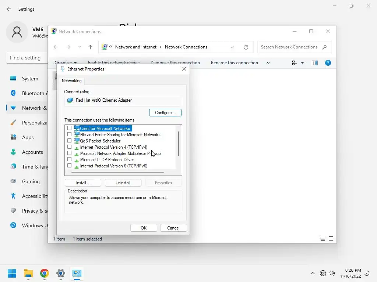This screenshot has width=377, height=282.
Task: Open System in Settings sidebar
Action: pos(27,79)
